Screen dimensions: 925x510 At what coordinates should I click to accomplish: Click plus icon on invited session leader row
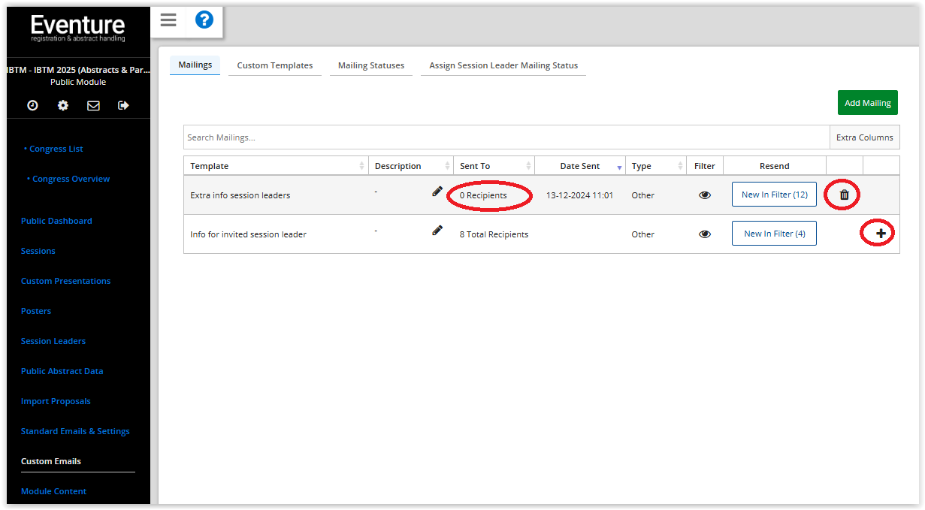click(x=881, y=234)
